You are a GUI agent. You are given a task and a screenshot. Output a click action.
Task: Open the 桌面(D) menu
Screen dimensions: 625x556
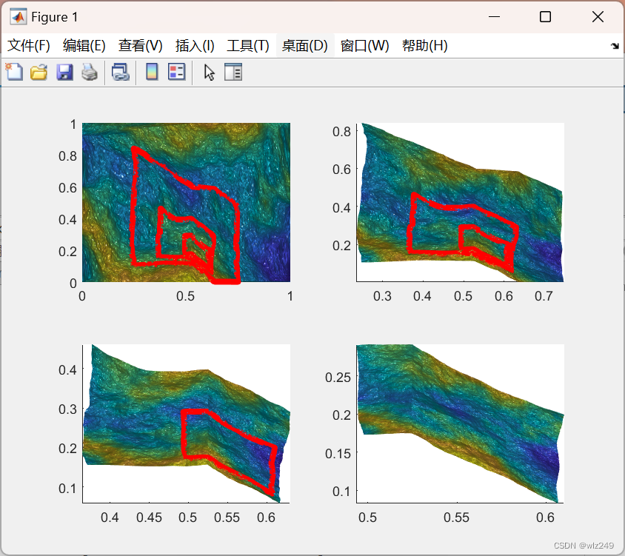pyautogui.click(x=305, y=45)
